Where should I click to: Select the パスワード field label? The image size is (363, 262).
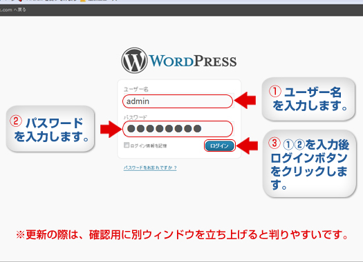(136, 117)
